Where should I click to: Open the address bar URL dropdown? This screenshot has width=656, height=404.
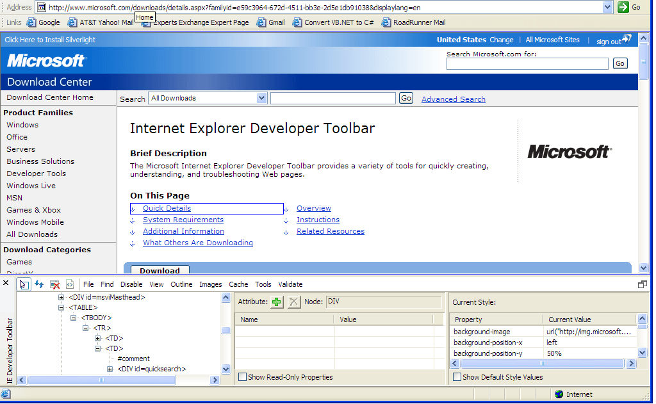point(607,7)
